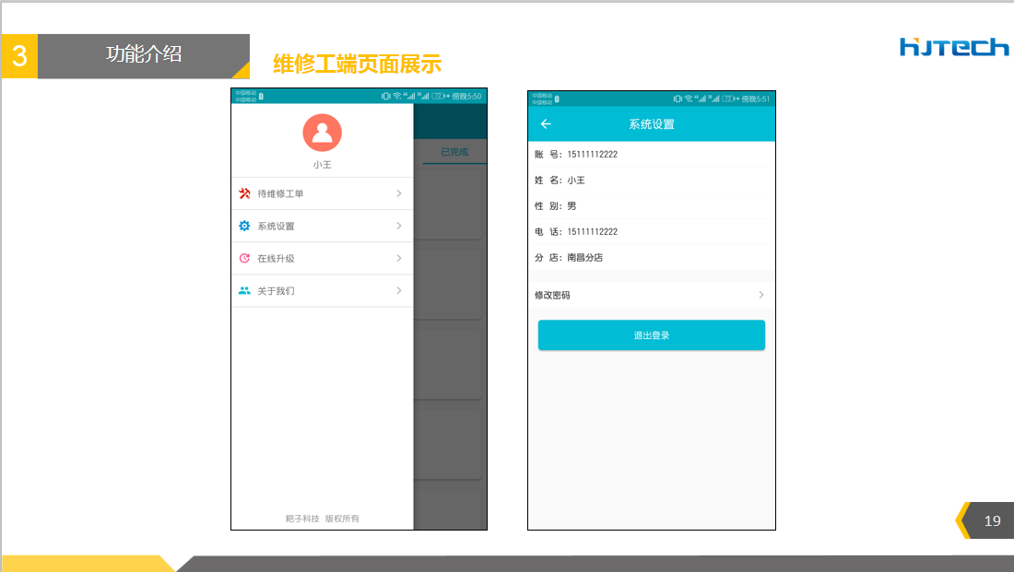Click the yellow slide page arrow icon
The image size is (1014, 572).
(963, 520)
